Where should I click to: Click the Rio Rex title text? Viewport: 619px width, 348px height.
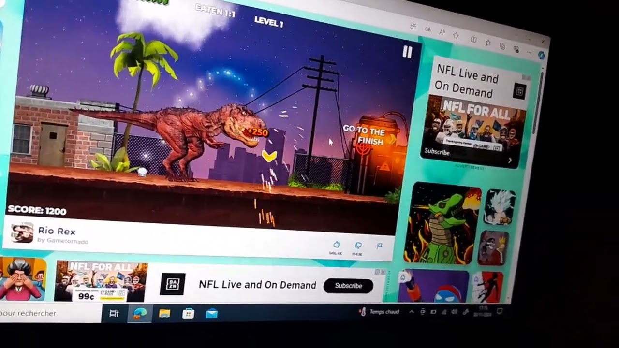pos(57,231)
